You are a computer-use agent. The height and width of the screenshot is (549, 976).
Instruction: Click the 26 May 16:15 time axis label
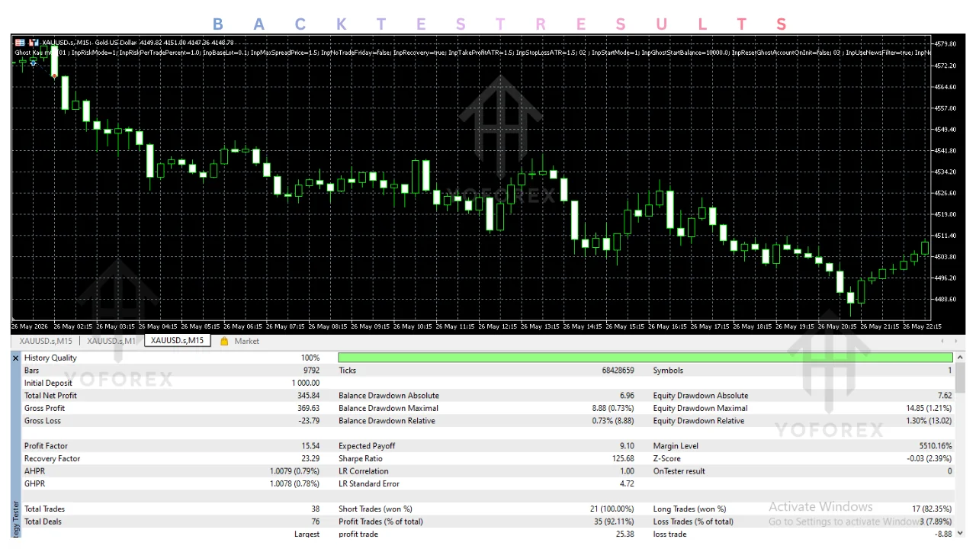668,326
